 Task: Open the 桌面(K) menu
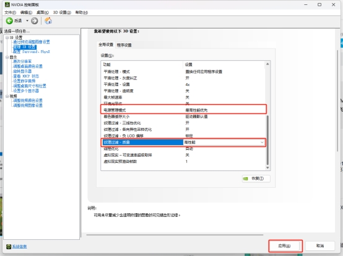point(43,12)
